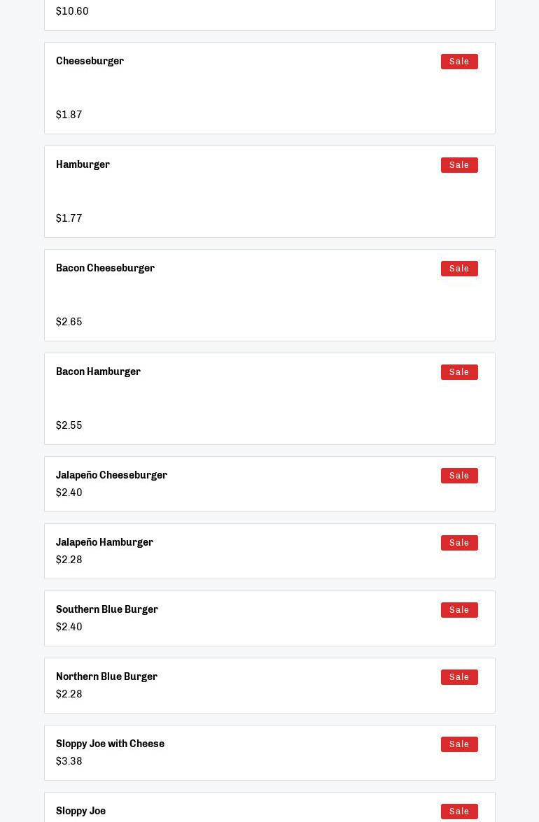The image size is (539, 822).
Task: Open Sloppy Joe with Cheese title
Action: 110,744
